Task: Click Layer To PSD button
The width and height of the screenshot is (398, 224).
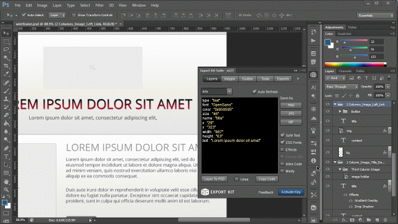Action: [214, 179]
